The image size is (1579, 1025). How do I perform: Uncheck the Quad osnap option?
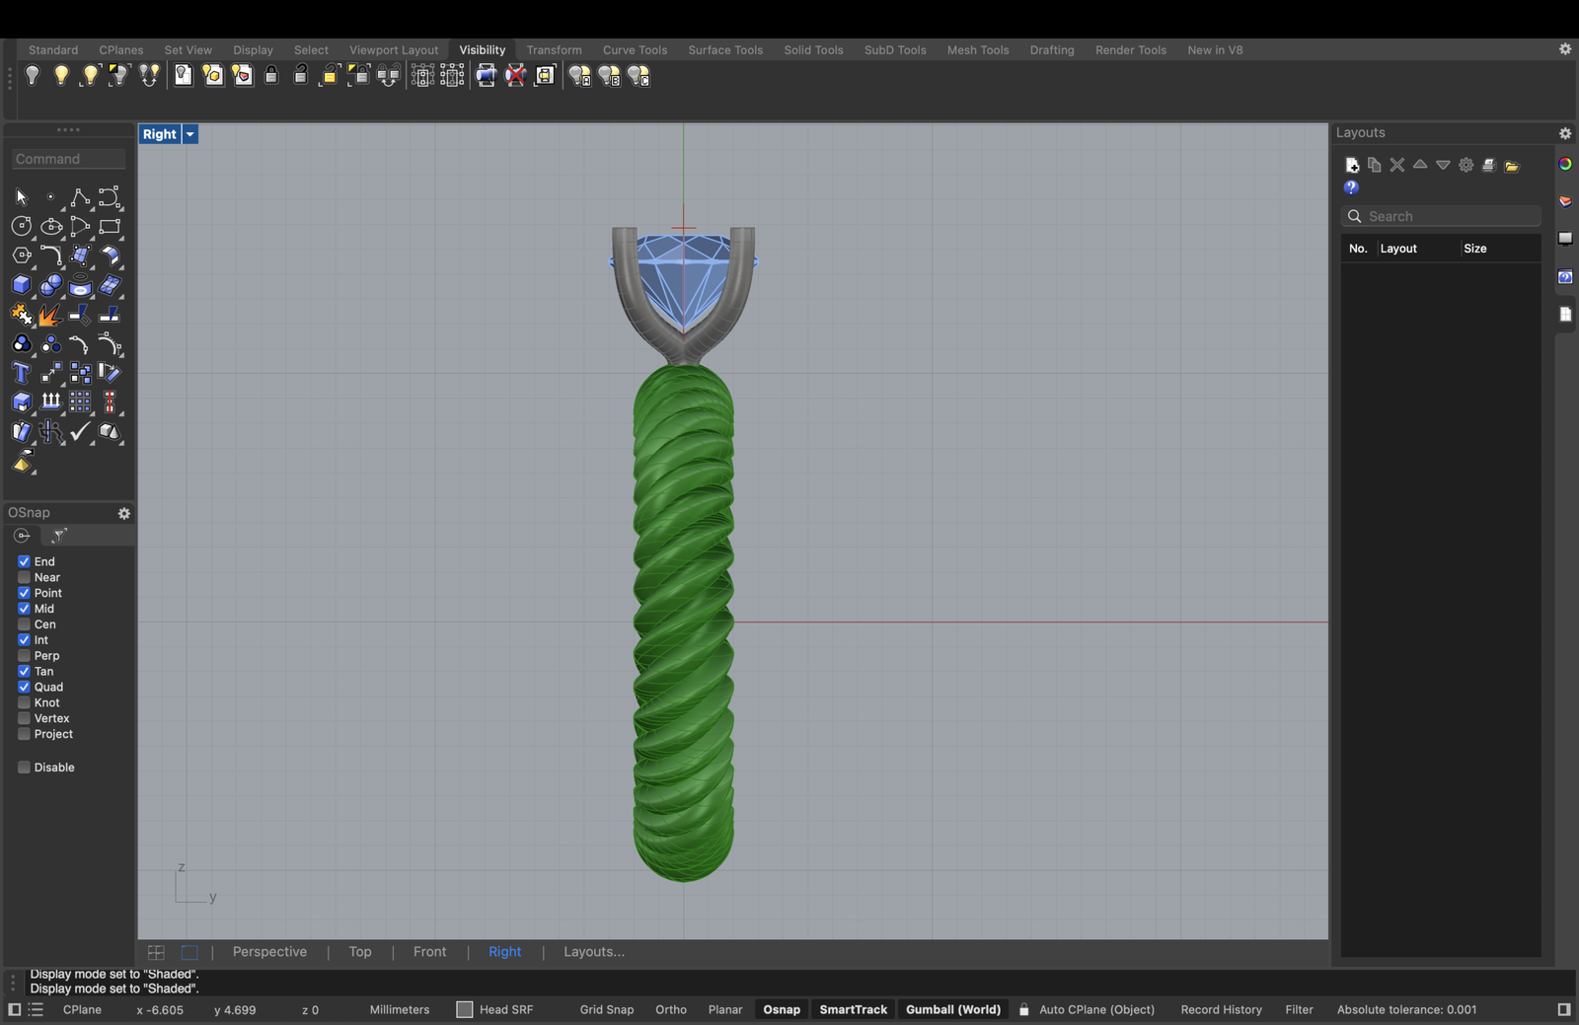point(24,687)
